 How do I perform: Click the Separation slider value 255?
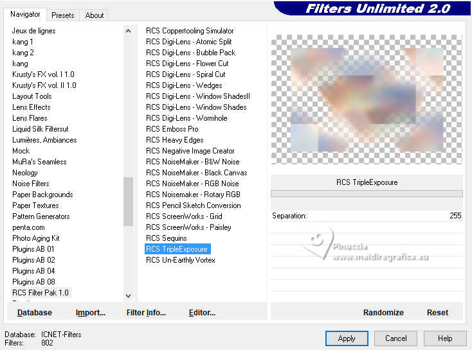point(455,216)
